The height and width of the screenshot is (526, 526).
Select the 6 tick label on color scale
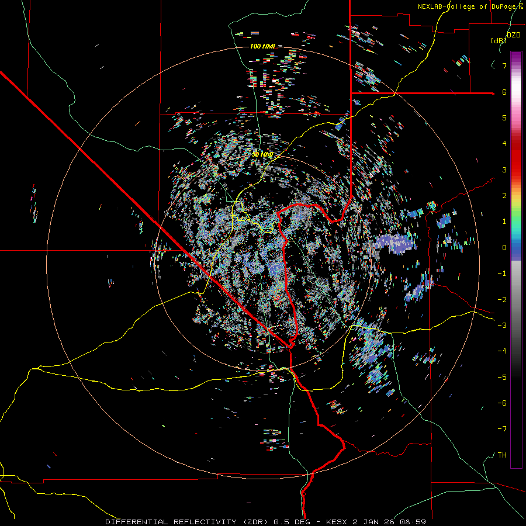pos(504,92)
